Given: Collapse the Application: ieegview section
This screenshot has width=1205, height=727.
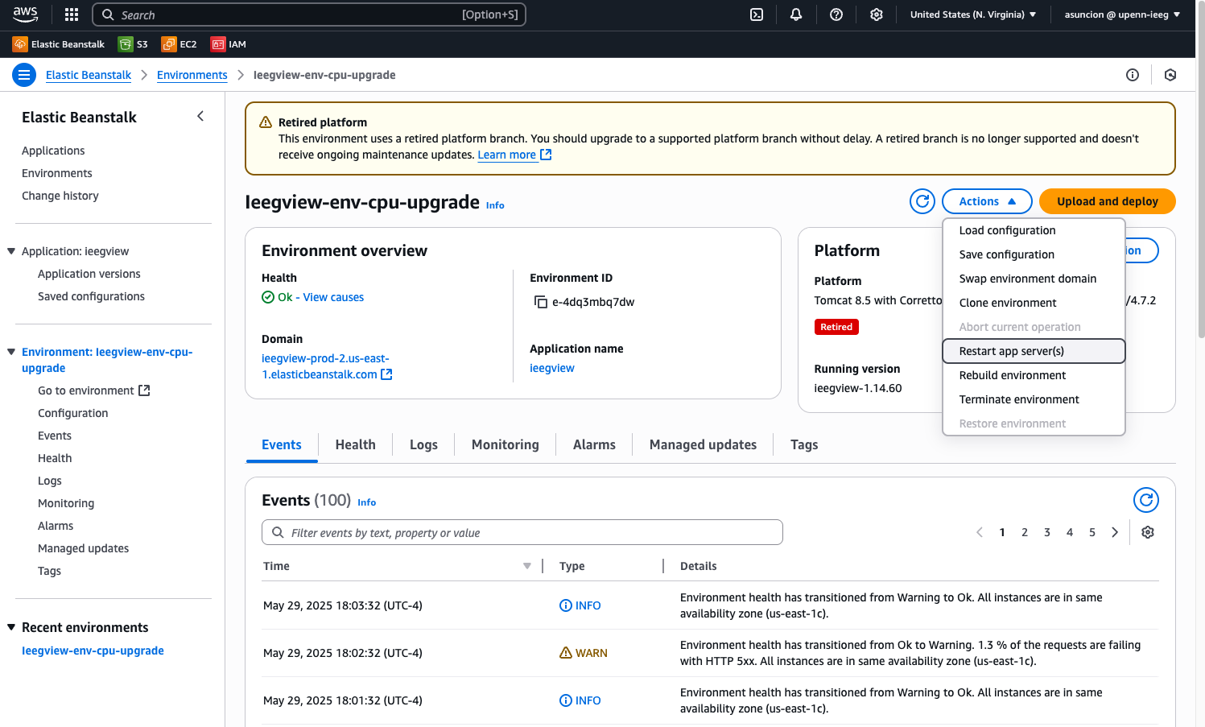Looking at the screenshot, I should click(11, 251).
